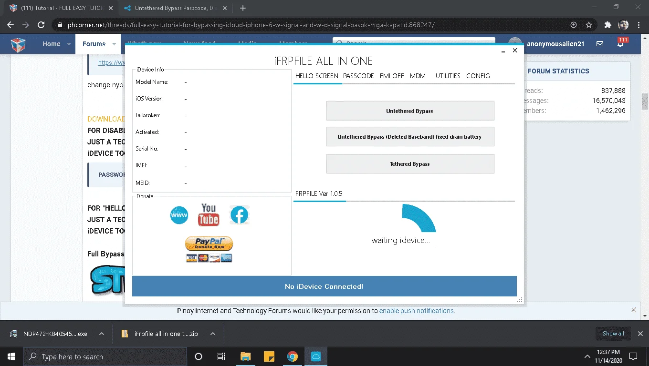The height and width of the screenshot is (366, 649).
Task: Click the enable push notifications link
Action: coord(417,311)
